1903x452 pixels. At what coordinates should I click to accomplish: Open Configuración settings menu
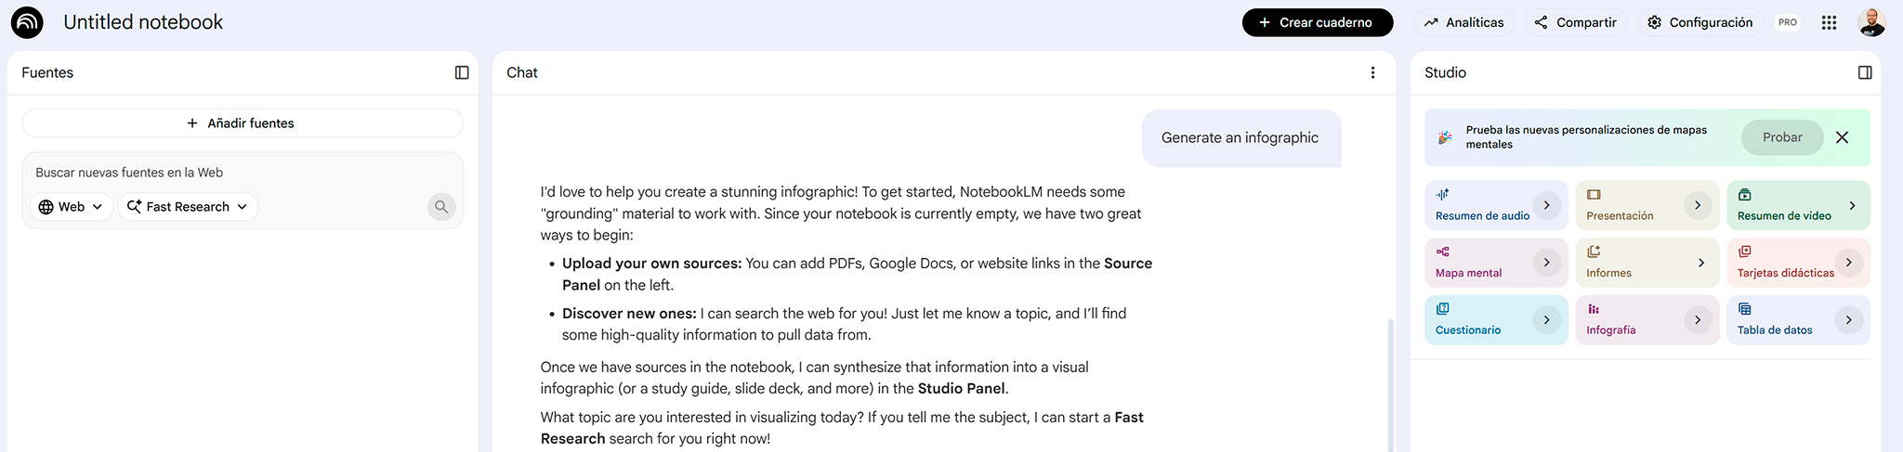tap(1700, 22)
